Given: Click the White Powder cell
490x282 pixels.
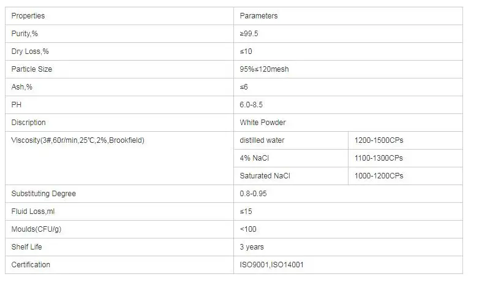Looking at the screenshot, I should [263, 123].
